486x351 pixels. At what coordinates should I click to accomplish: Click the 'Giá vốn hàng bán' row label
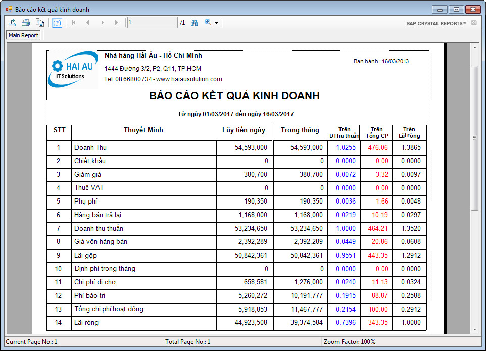coord(101,241)
